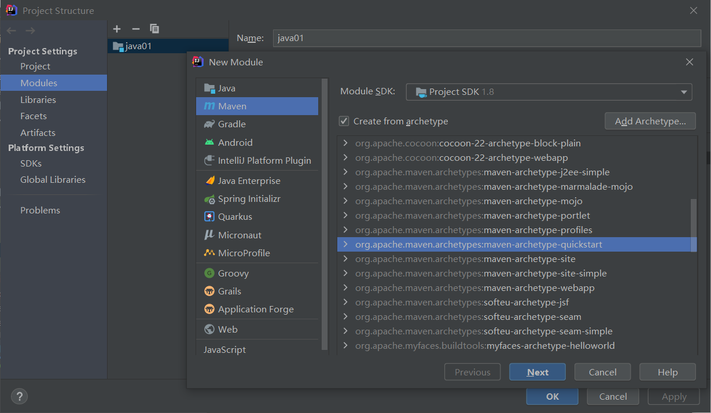
Task: Click the Groovy green G icon
Action: tap(209, 273)
